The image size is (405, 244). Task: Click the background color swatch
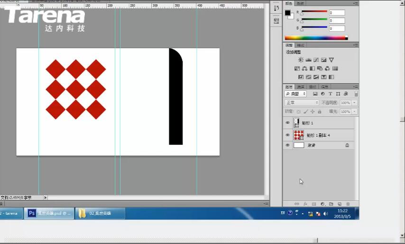coord(291,17)
